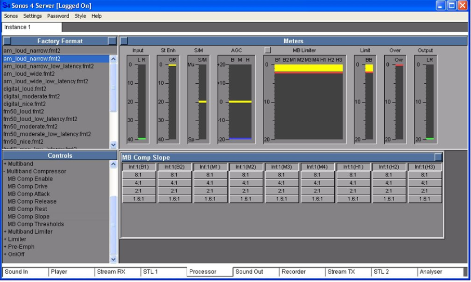
Task: Select Inf:1(H3) slope button
Action: click(425, 167)
